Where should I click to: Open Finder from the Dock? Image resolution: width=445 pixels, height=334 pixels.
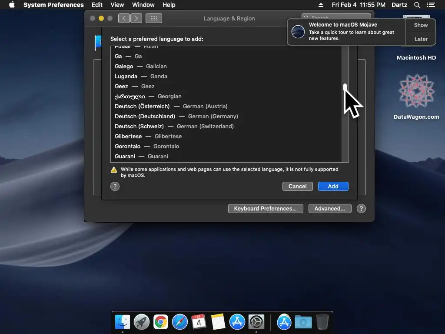[123, 322]
